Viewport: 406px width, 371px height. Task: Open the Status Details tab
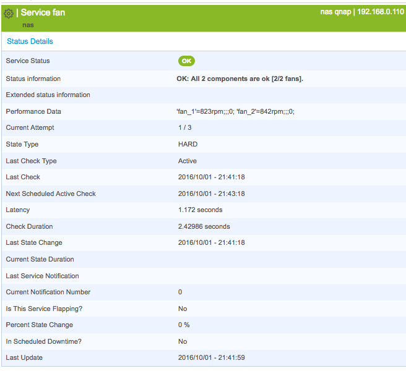tap(30, 41)
